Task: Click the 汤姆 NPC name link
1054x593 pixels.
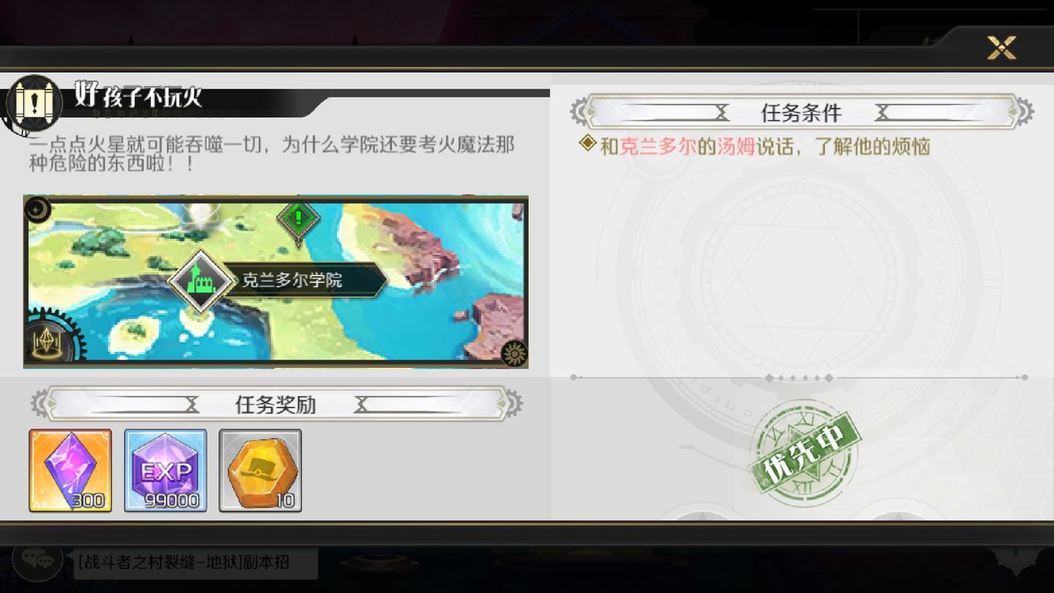Action: click(735, 147)
